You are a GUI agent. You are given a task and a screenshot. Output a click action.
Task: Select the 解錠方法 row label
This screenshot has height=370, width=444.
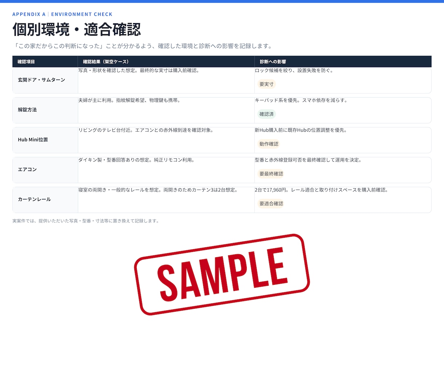point(27,110)
